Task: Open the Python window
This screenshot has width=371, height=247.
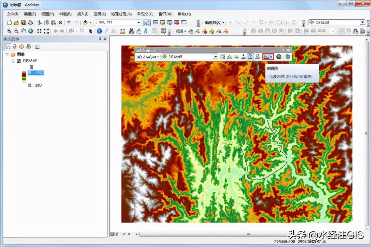Action: (x=184, y=22)
